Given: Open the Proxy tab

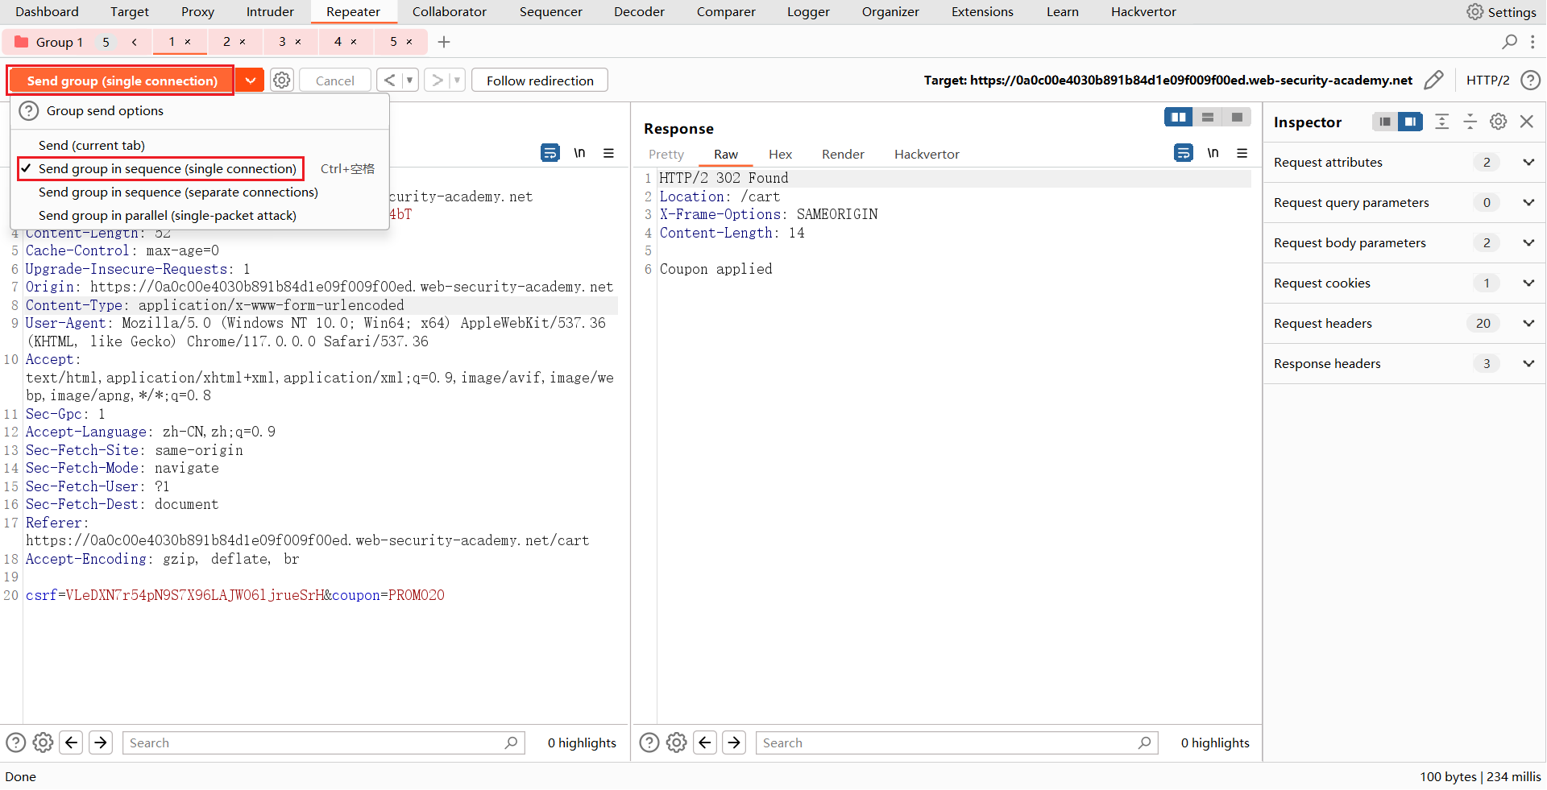Looking at the screenshot, I should tap(197, 12).
